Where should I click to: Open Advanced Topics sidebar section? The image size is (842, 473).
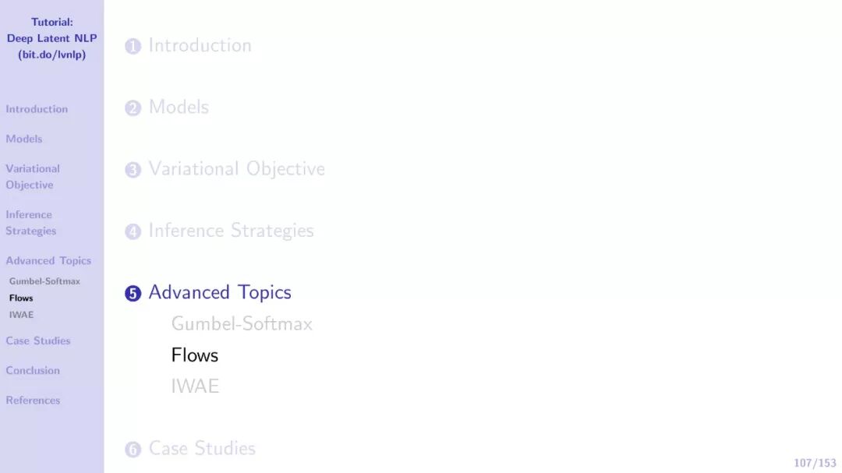[x=48, y=261]
